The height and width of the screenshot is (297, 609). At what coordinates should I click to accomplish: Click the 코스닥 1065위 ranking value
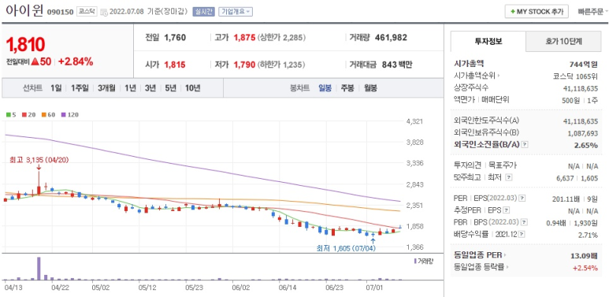pos(575,76)
